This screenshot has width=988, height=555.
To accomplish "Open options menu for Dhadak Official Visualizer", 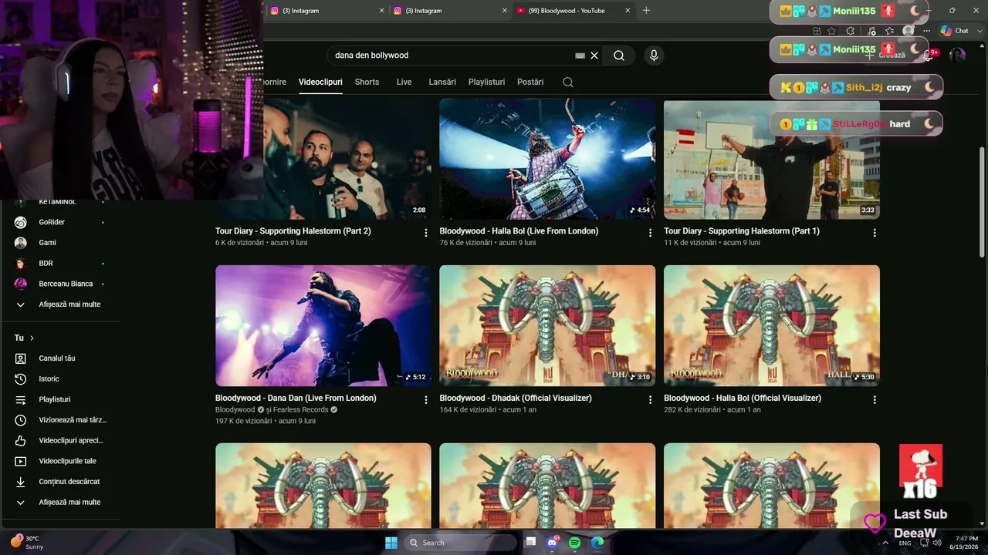I will tap(650, 400).
